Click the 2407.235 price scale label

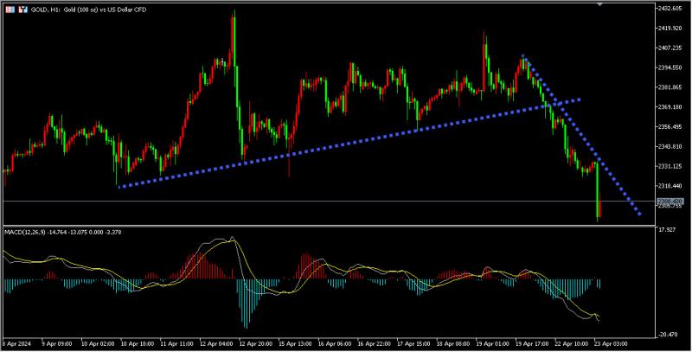(671, 48)
